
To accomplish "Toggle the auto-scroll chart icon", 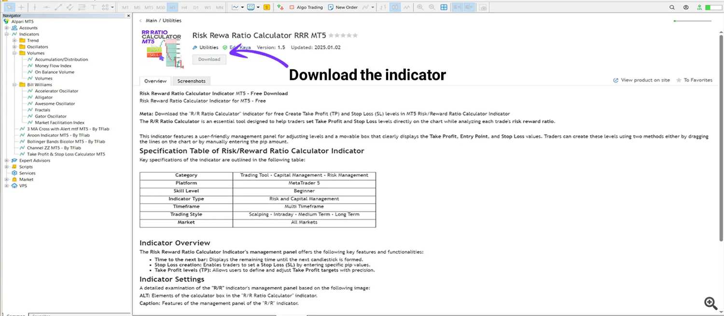I will point(457,7).
